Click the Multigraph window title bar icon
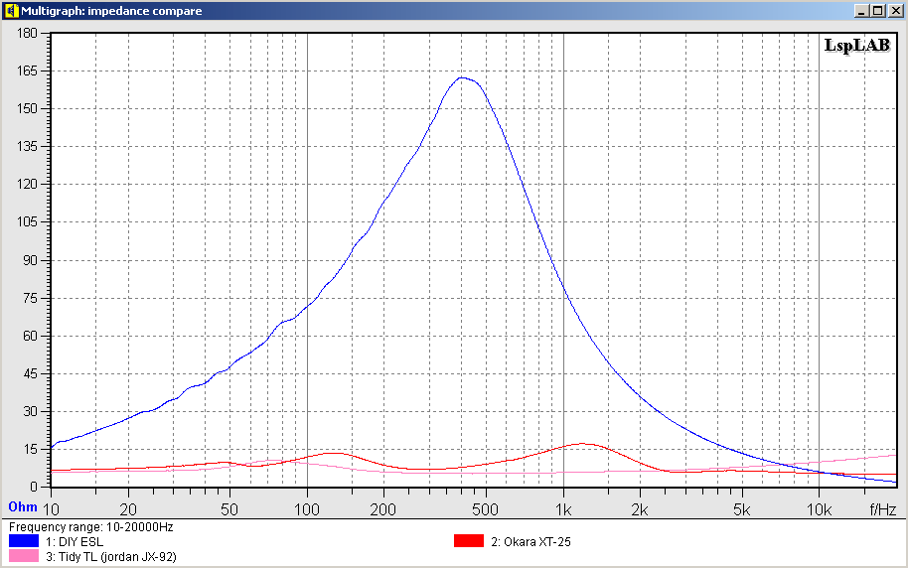This screenshot has width=908, height=568. pyautogui.click(x=11, y=10)
